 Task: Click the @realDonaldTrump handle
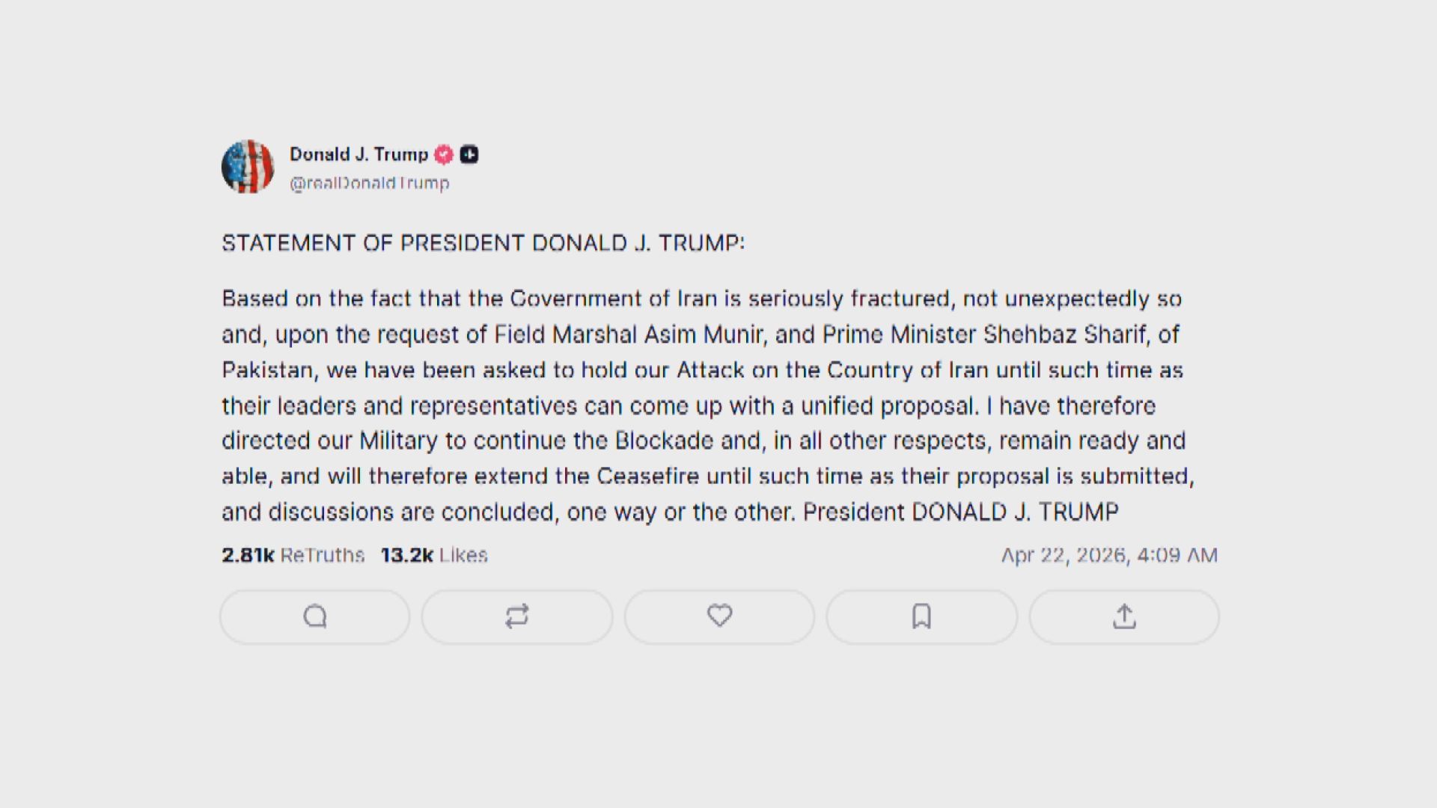[369, 183]
